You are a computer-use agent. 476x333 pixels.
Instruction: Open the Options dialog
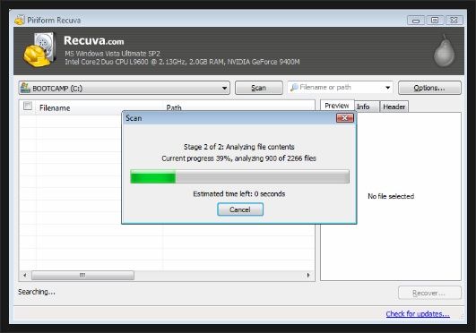click(x=429, y=88)
